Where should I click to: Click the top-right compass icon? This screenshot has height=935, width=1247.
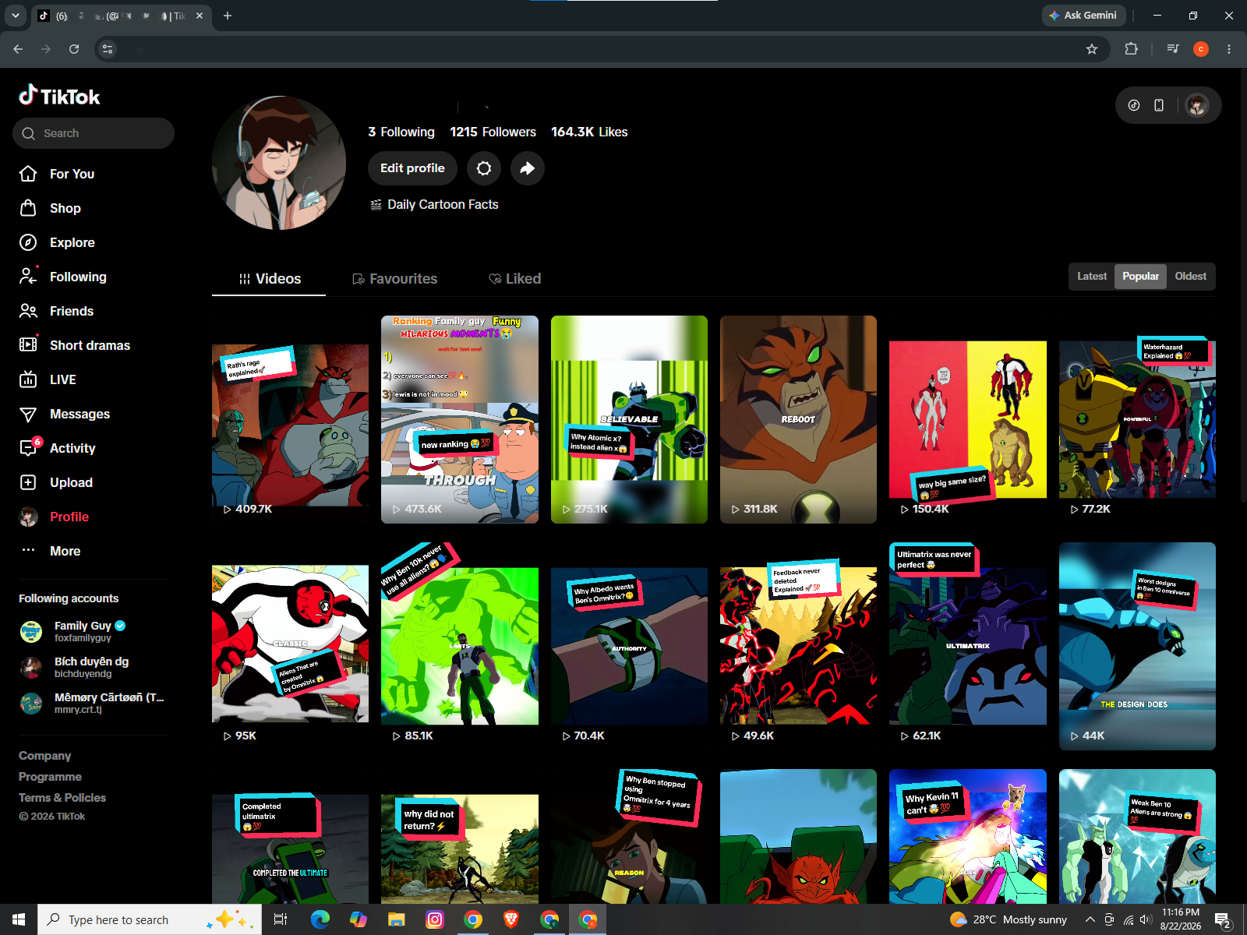tap(1134, 105)
